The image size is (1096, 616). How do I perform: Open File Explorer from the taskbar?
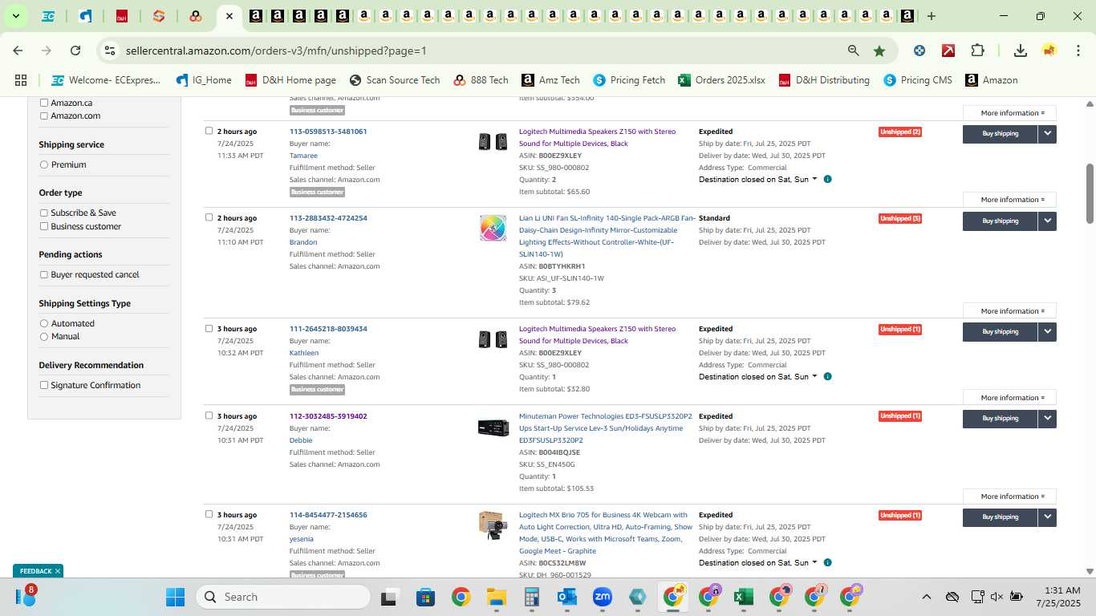496,597
